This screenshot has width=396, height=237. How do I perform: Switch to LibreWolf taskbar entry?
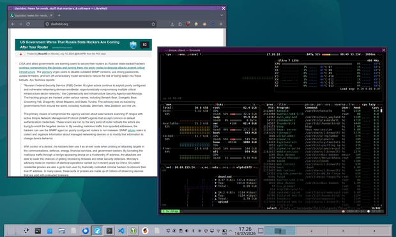(97, 231)
